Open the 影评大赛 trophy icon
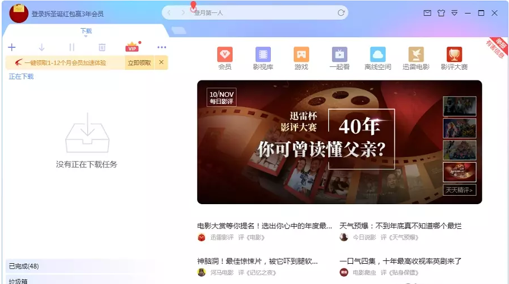Viewport: 509px width, 284px height. [454, 58]
